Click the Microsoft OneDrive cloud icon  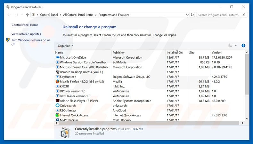coord(57,57)
